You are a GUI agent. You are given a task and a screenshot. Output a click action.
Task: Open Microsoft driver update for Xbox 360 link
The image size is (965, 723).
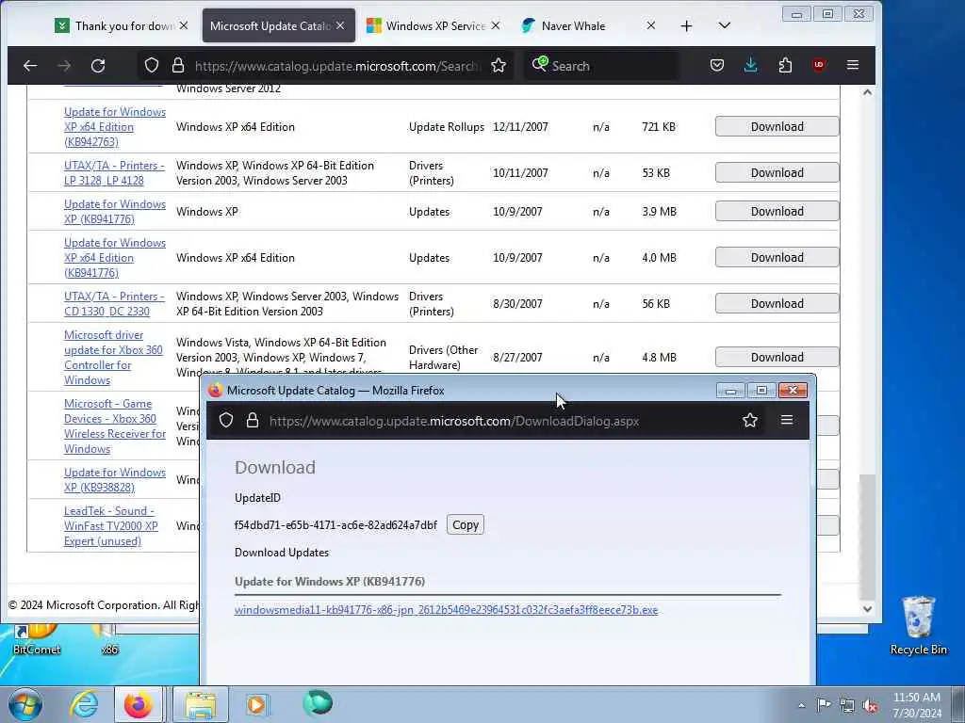(113, 357)
